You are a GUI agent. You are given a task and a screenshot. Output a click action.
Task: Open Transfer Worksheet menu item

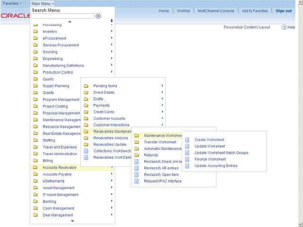click(x=160, y=142)
